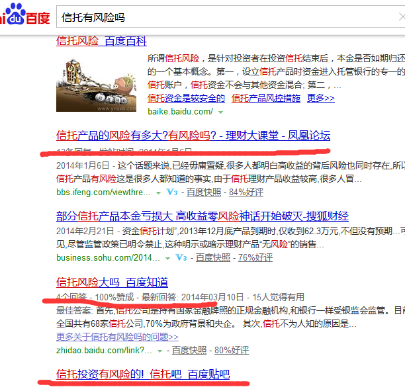The width and height of the screenshot is (405, 387).
Task: Open 百度快照 for the sohu result
Action: (x=213, y=257)
